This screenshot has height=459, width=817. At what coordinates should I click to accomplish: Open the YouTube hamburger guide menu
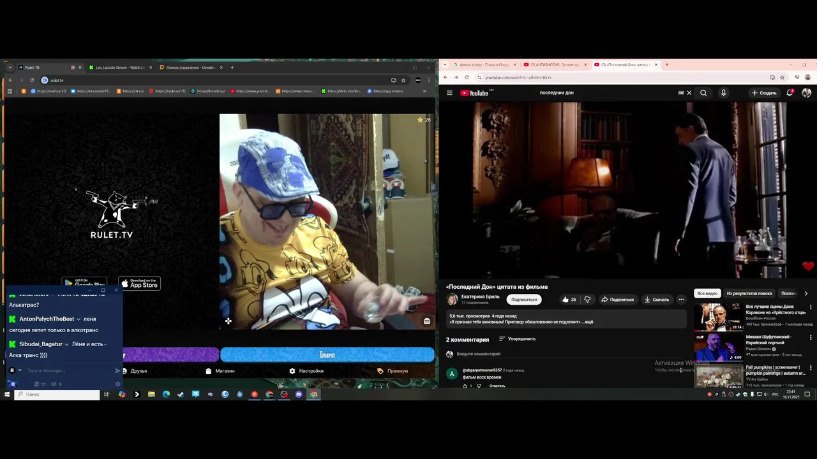(x=449, y=93)
